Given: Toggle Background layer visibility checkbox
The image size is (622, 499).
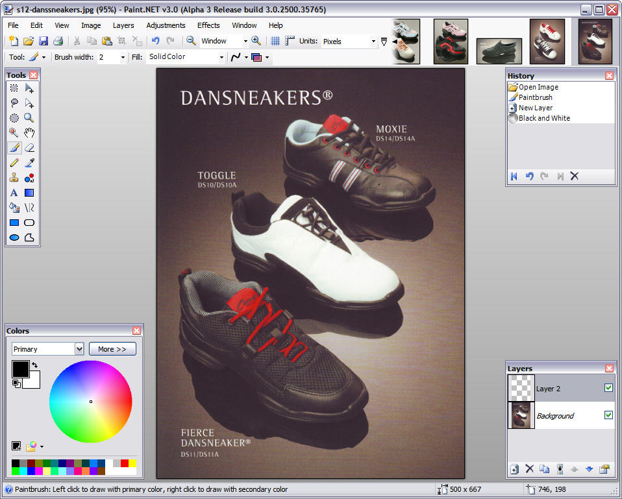Looking at the screenshot, I should click(x=608, y=415).
